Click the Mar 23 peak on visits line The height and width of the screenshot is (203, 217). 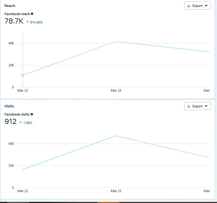point(116,136)
